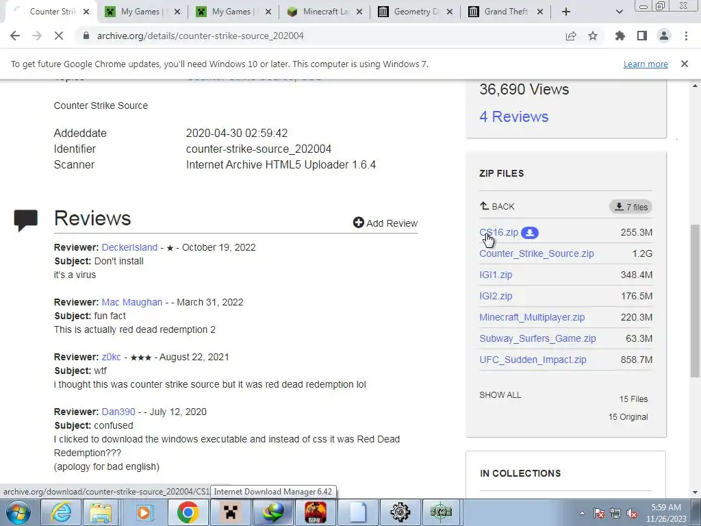
Task: Switch to the Geometry Dash tab
Action: 414,12
